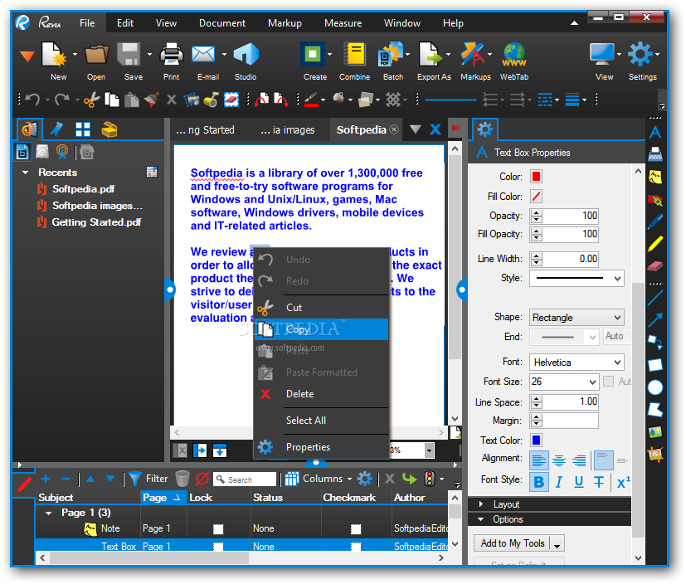Collapse the Recents tree node
The height and width of the screenshot is (584, 686).
[26, 173]
